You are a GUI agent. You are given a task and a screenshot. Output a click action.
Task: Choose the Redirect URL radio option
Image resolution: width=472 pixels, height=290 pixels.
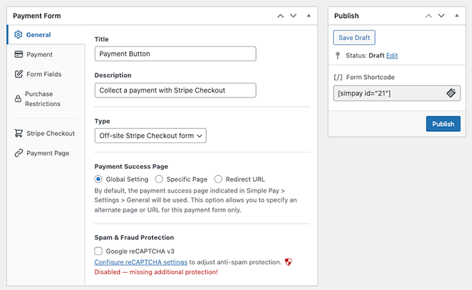coord(218,179)
